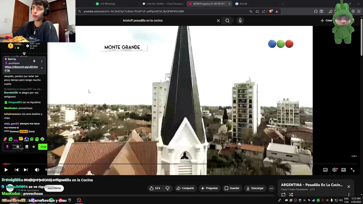Viewport: 363px width, 204px height.
Task: Open the browser extensions puzzle icon
Action: coord(316,11)
